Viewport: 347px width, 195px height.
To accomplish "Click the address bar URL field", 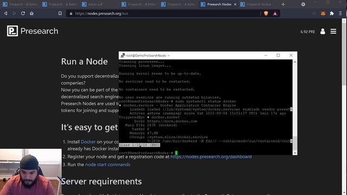I will (x=164, y=14).
